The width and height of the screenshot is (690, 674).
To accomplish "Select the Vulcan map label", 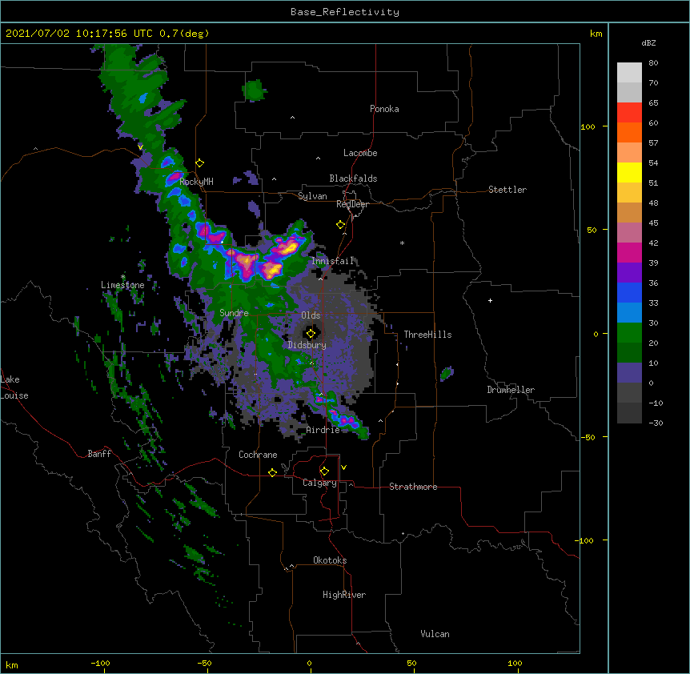I will click(435, 634).
